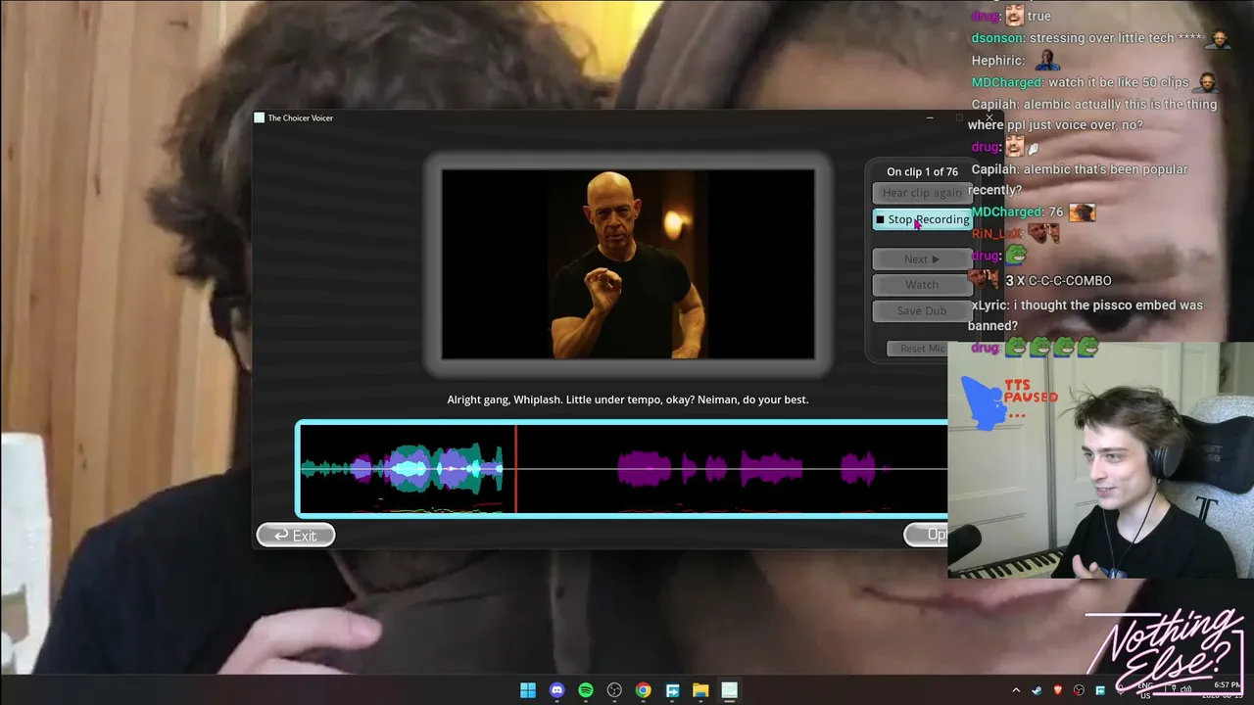Screen dimensions: 1254x705
Task: Click the red playhead marker in waveform
Action: (515, 469)
